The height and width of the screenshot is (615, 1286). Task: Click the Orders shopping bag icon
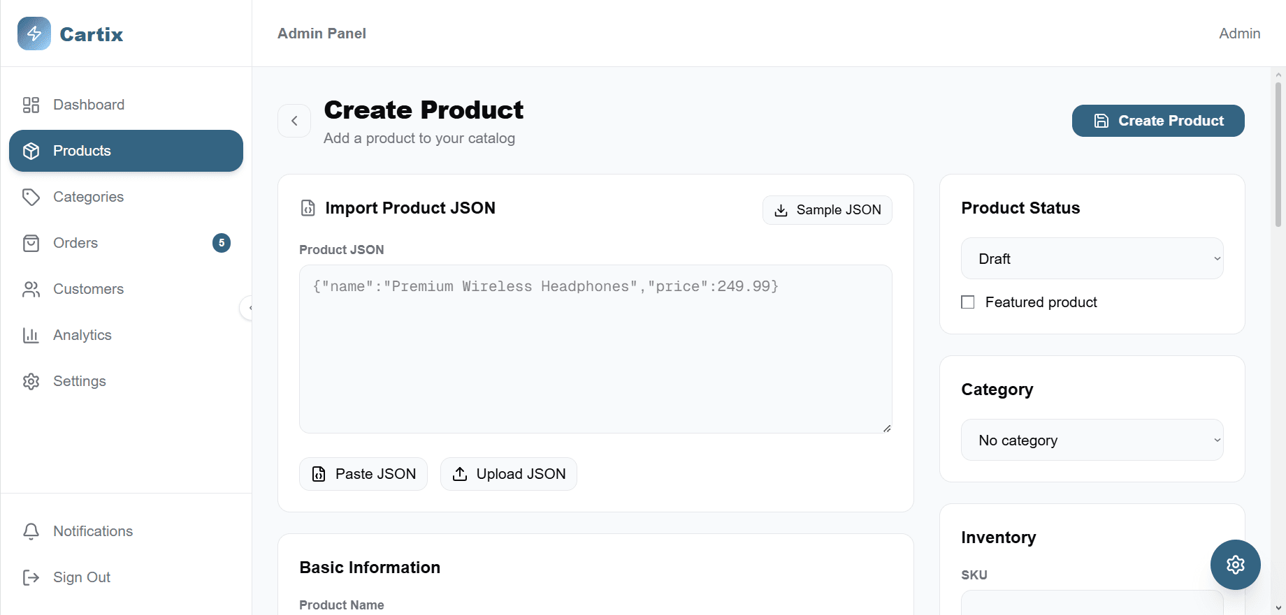coord(31,243)
